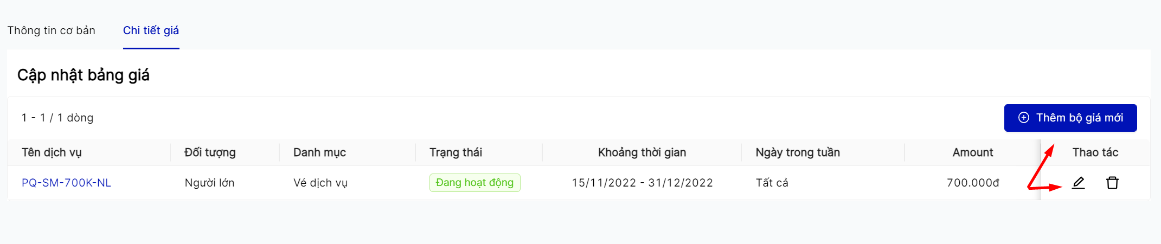The height and width of the screenshot is (244, 1161).
Task: Click the pencil edit icon
Action: [x=1078, y=183]
